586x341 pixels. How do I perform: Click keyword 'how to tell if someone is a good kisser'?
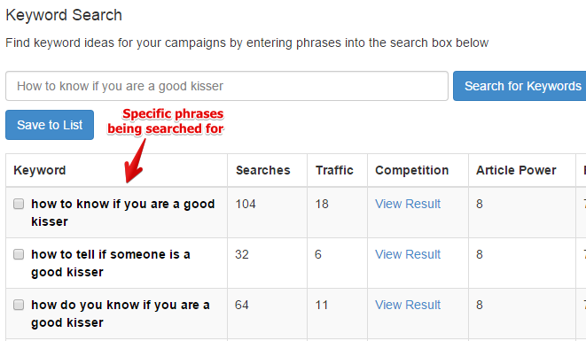[111, 263]
